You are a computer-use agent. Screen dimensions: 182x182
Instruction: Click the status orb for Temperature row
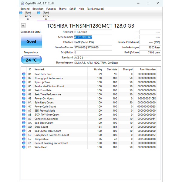tap(24, 139)
